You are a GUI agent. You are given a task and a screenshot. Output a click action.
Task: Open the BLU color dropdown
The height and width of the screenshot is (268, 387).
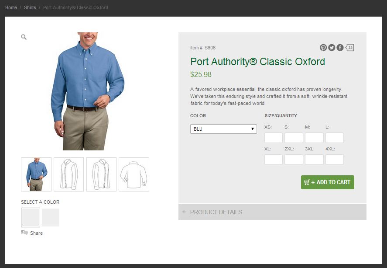(x=223, y=129)
